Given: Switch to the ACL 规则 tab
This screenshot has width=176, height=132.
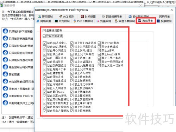Looking at the screenshot, I should pyautogui.click(x=67, y=16).
